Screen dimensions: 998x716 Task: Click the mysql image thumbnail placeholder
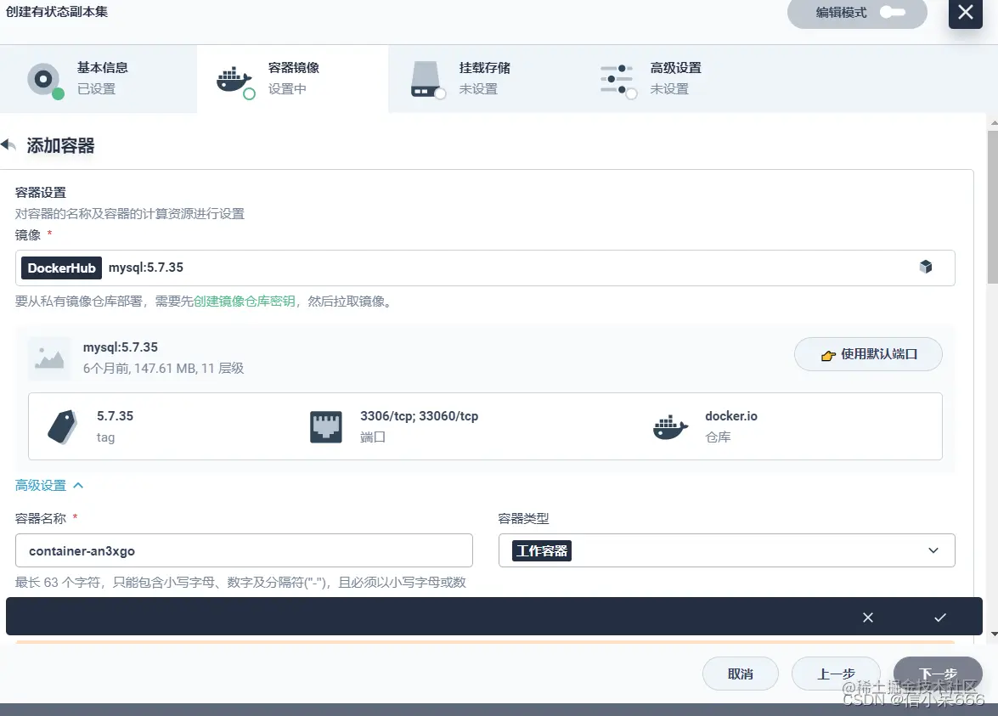click(49, 358)
